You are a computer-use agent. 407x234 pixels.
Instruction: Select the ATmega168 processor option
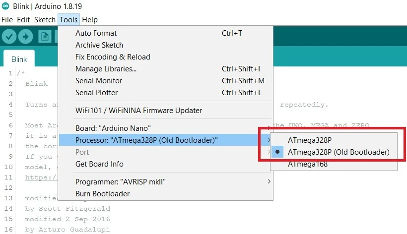pyautogui.click(x=334, y=164)
